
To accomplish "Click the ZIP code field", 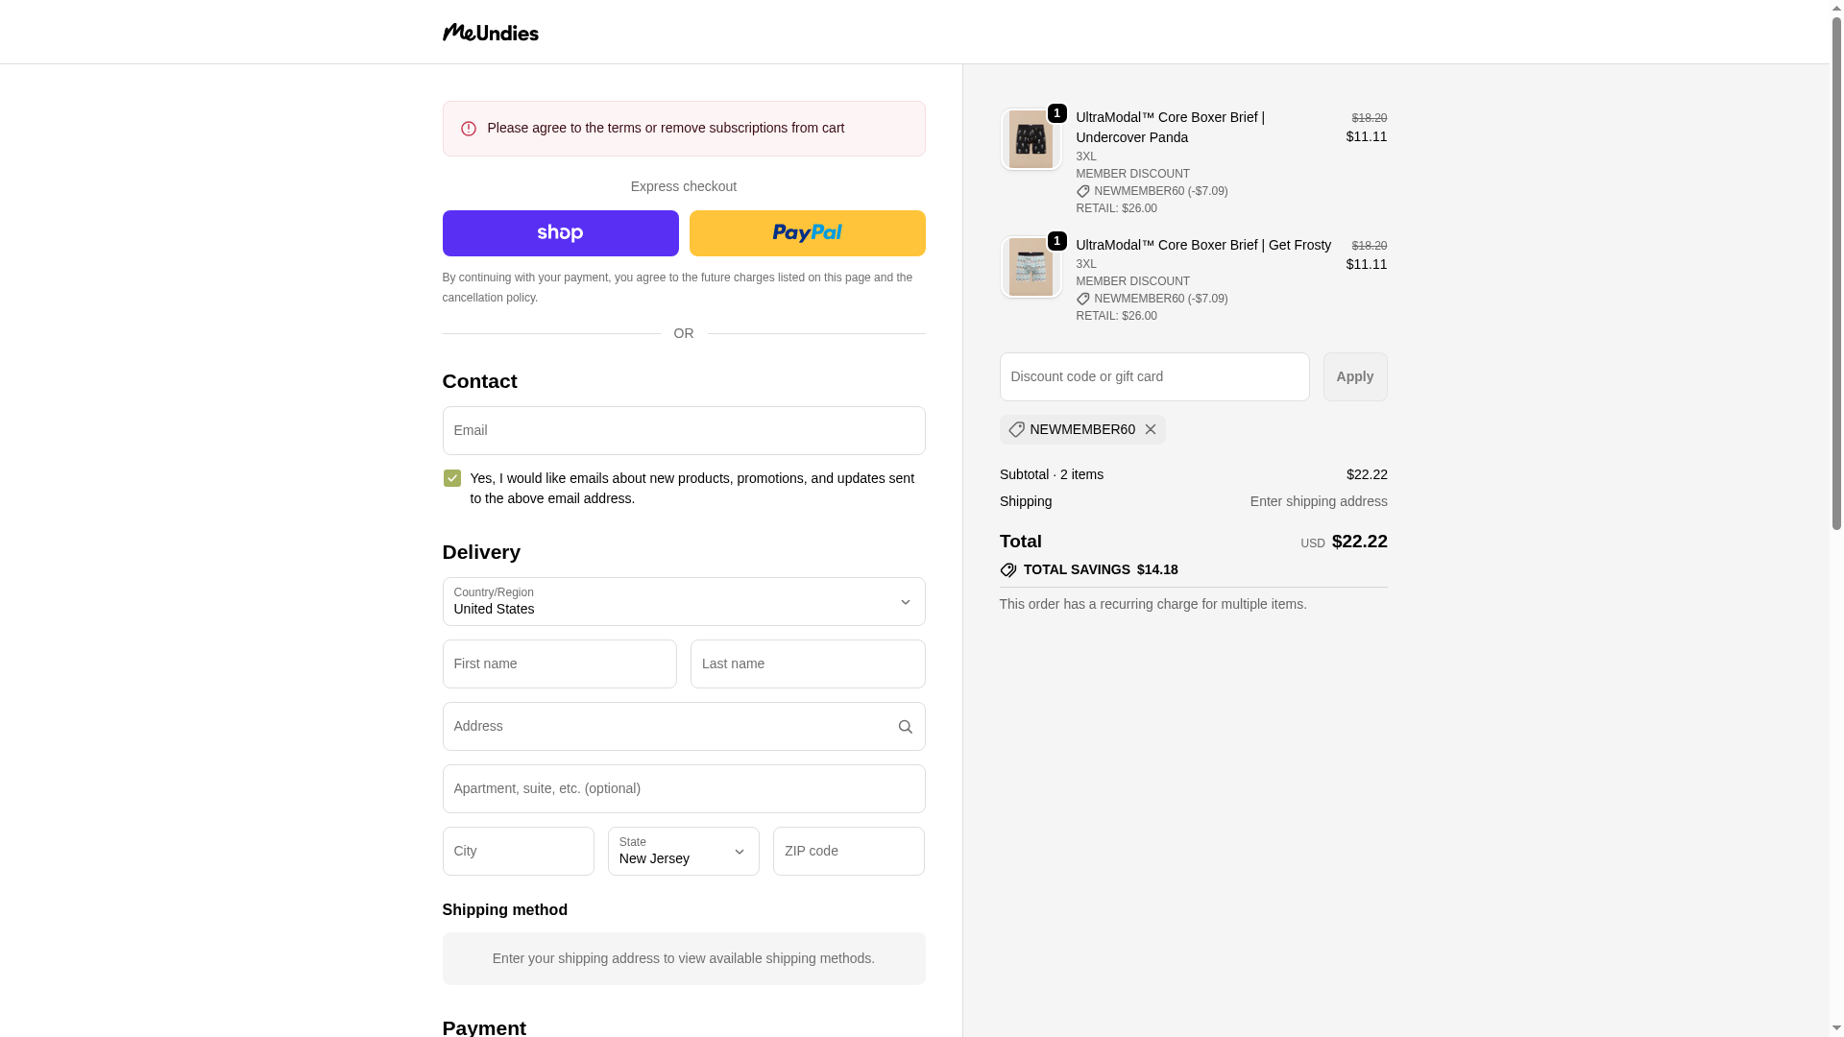I will [848, 852].
